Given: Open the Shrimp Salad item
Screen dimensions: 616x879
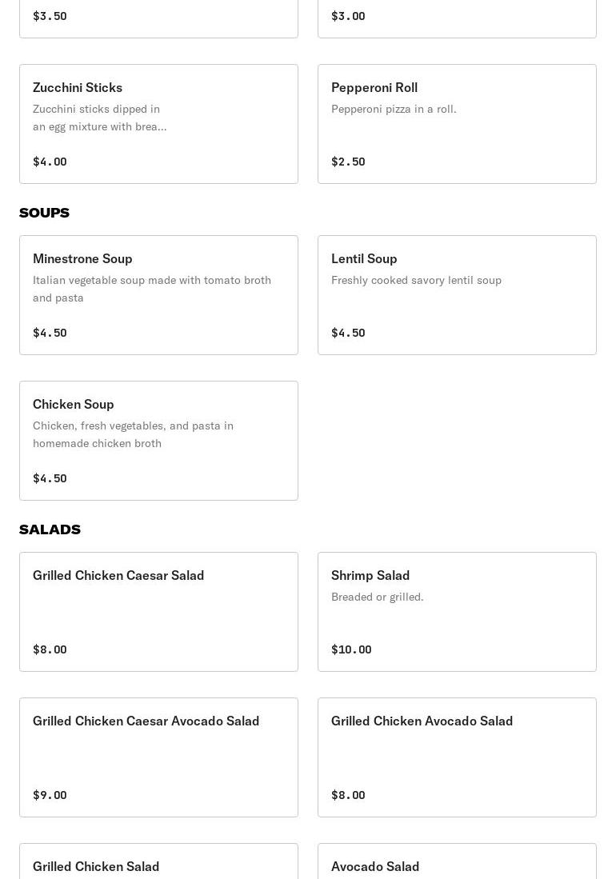Looking at the screenshot, I should (x=457, y=612).
